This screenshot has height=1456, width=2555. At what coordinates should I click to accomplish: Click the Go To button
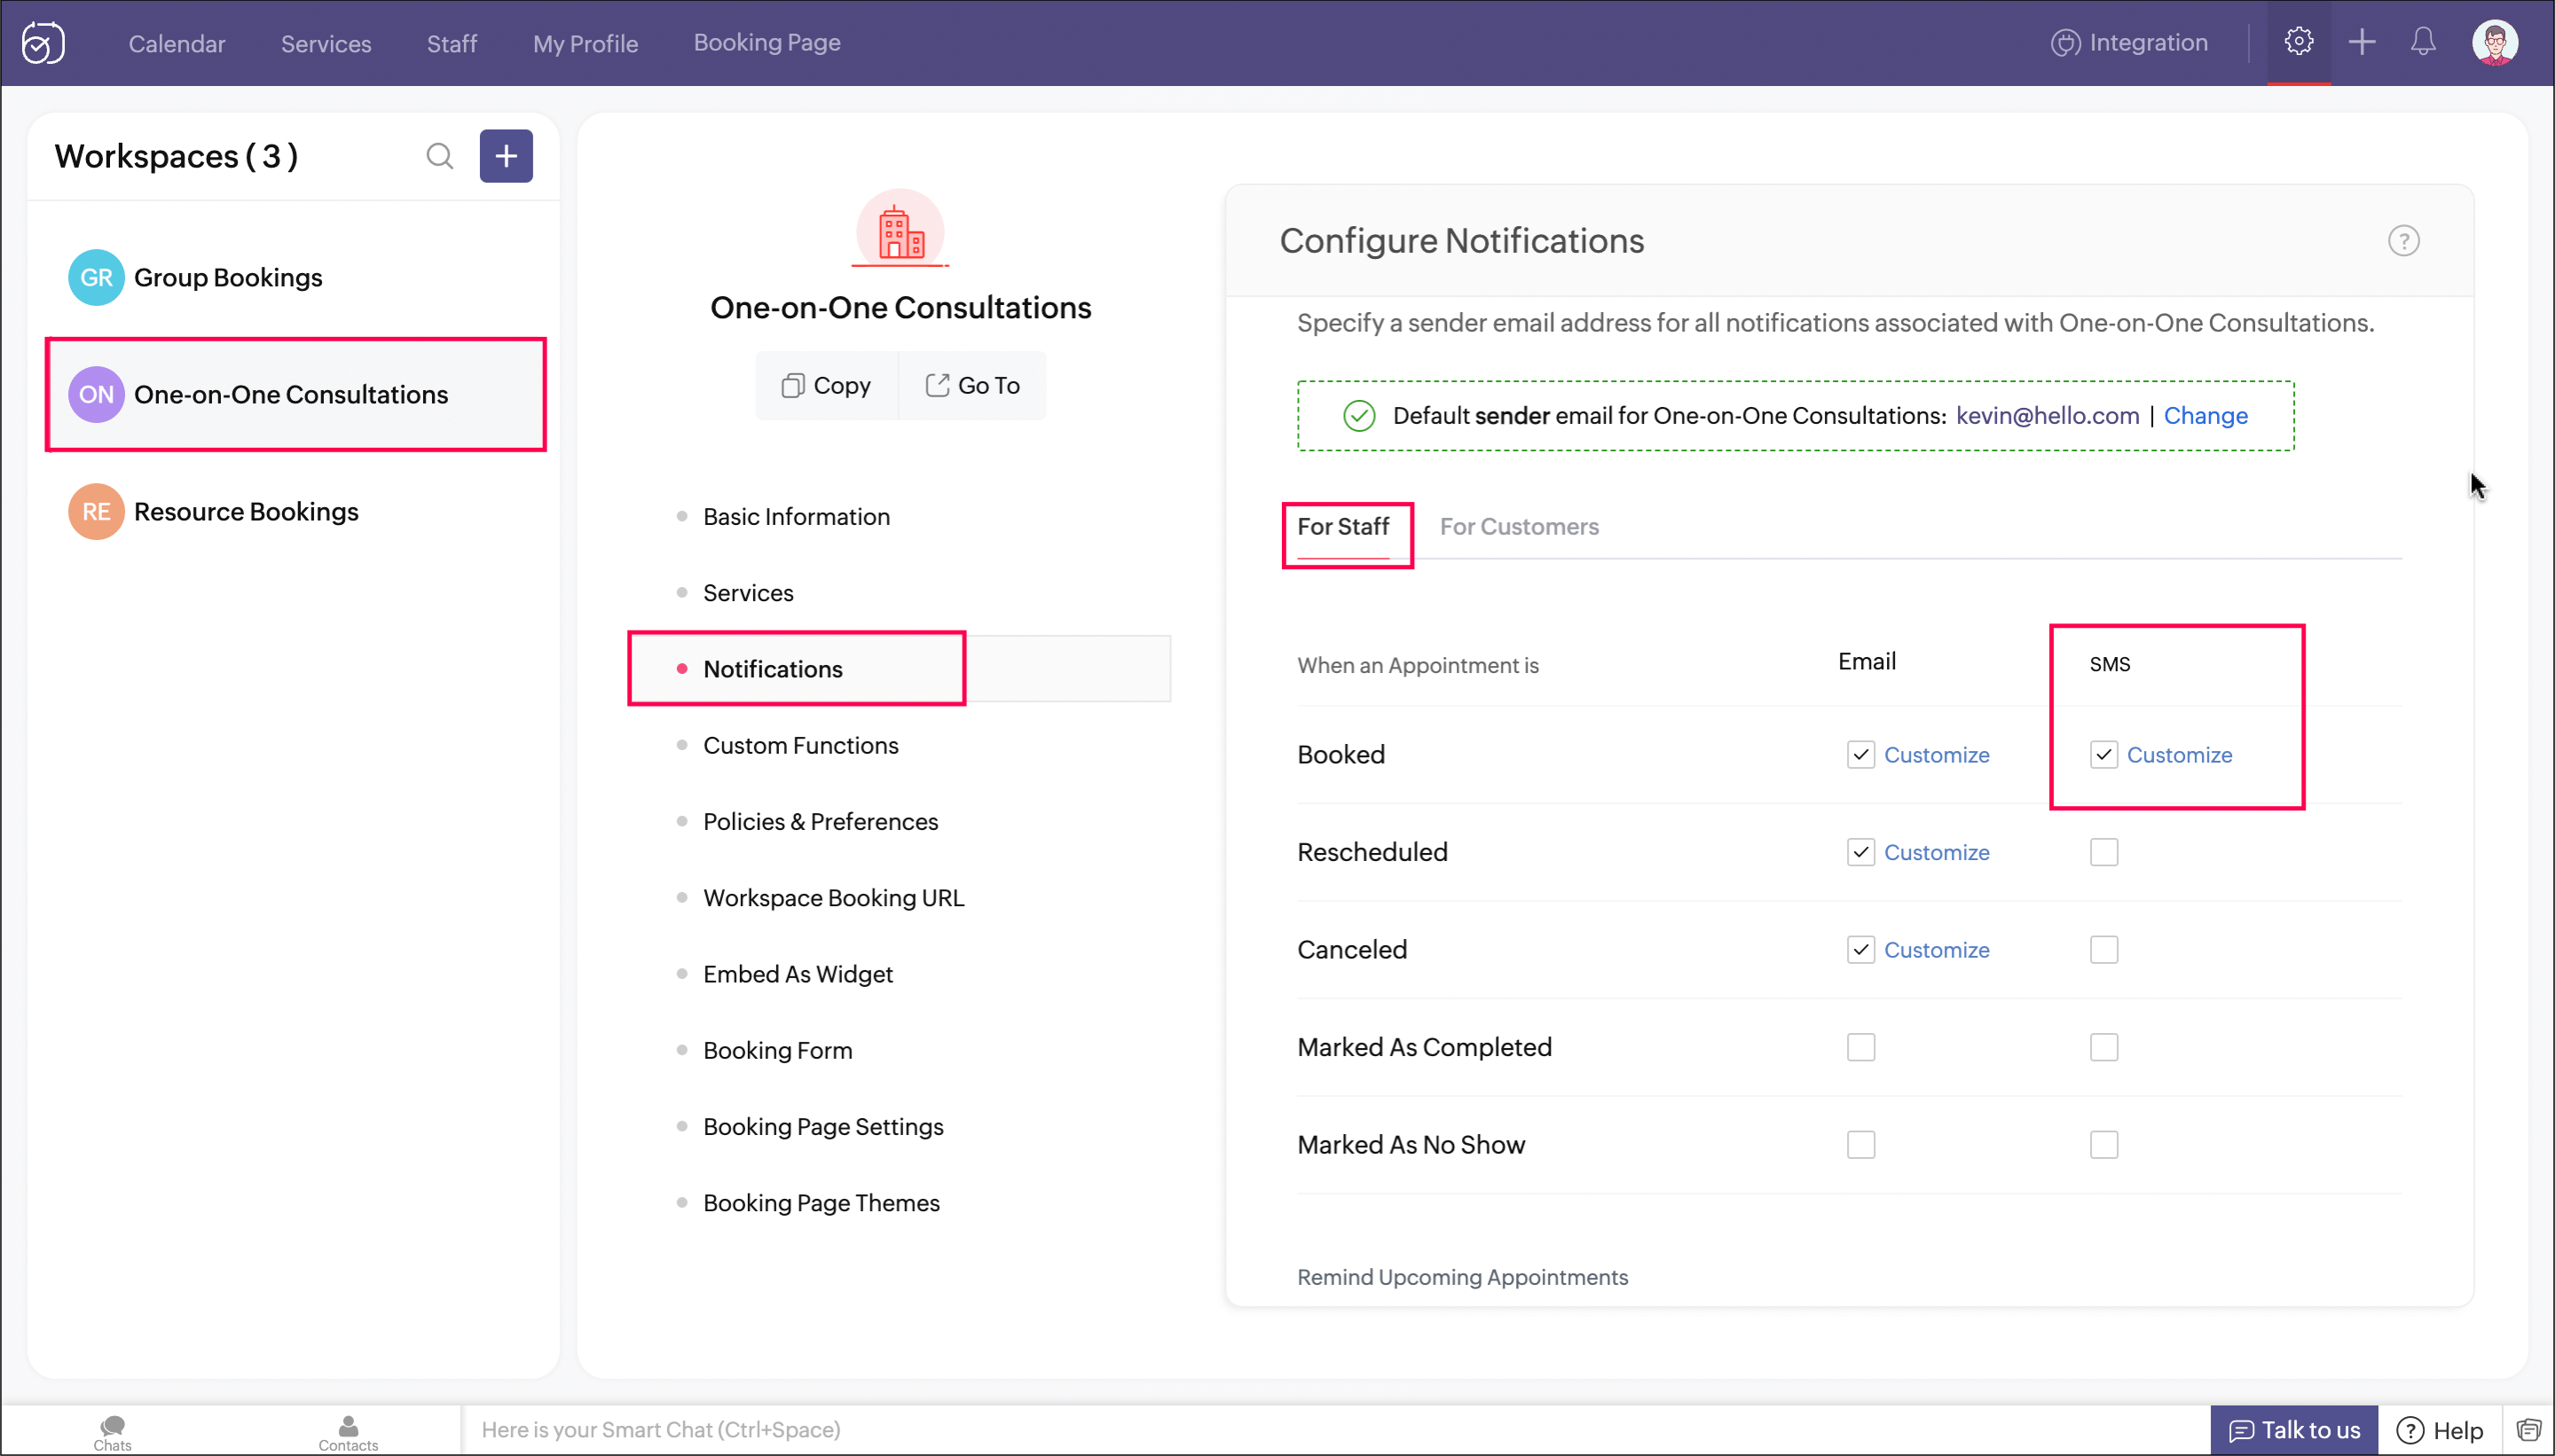point(972,385)
